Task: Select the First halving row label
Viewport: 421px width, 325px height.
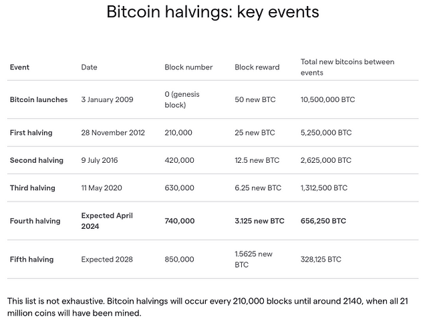Action: click(x=31, y=133)
